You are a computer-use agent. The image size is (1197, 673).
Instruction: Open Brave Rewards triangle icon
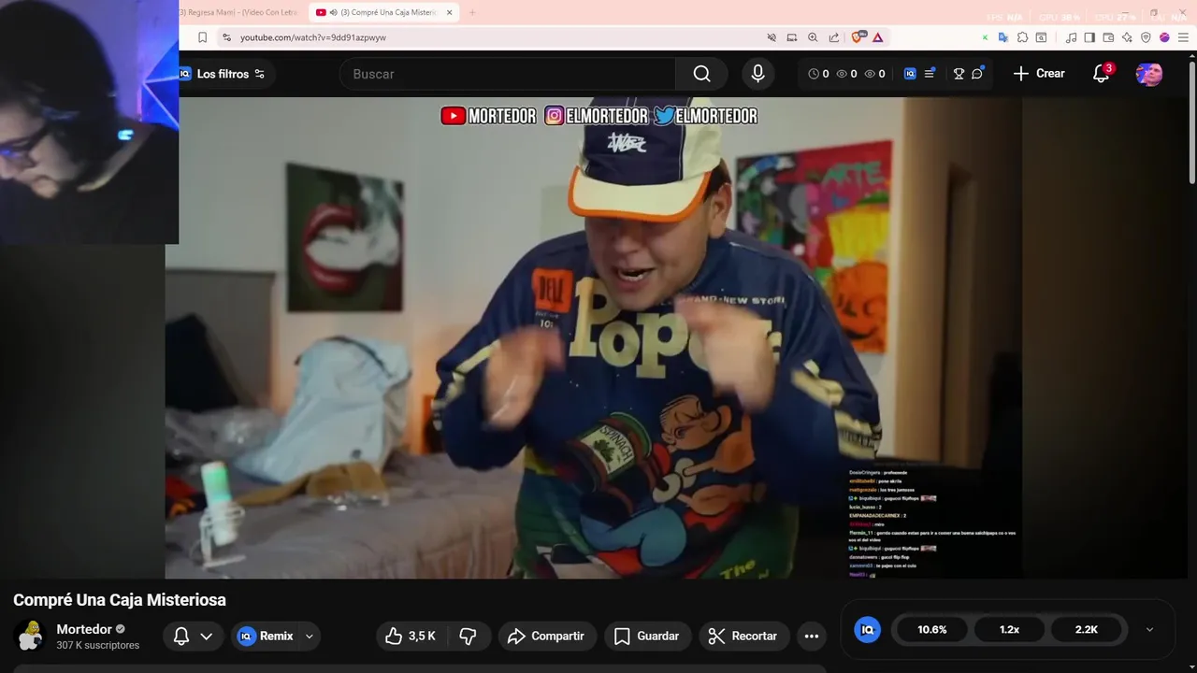pyautogui.click(x=878, y=37)
